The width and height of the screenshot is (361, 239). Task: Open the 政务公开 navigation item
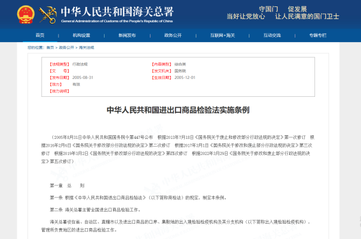pos(173,35)
